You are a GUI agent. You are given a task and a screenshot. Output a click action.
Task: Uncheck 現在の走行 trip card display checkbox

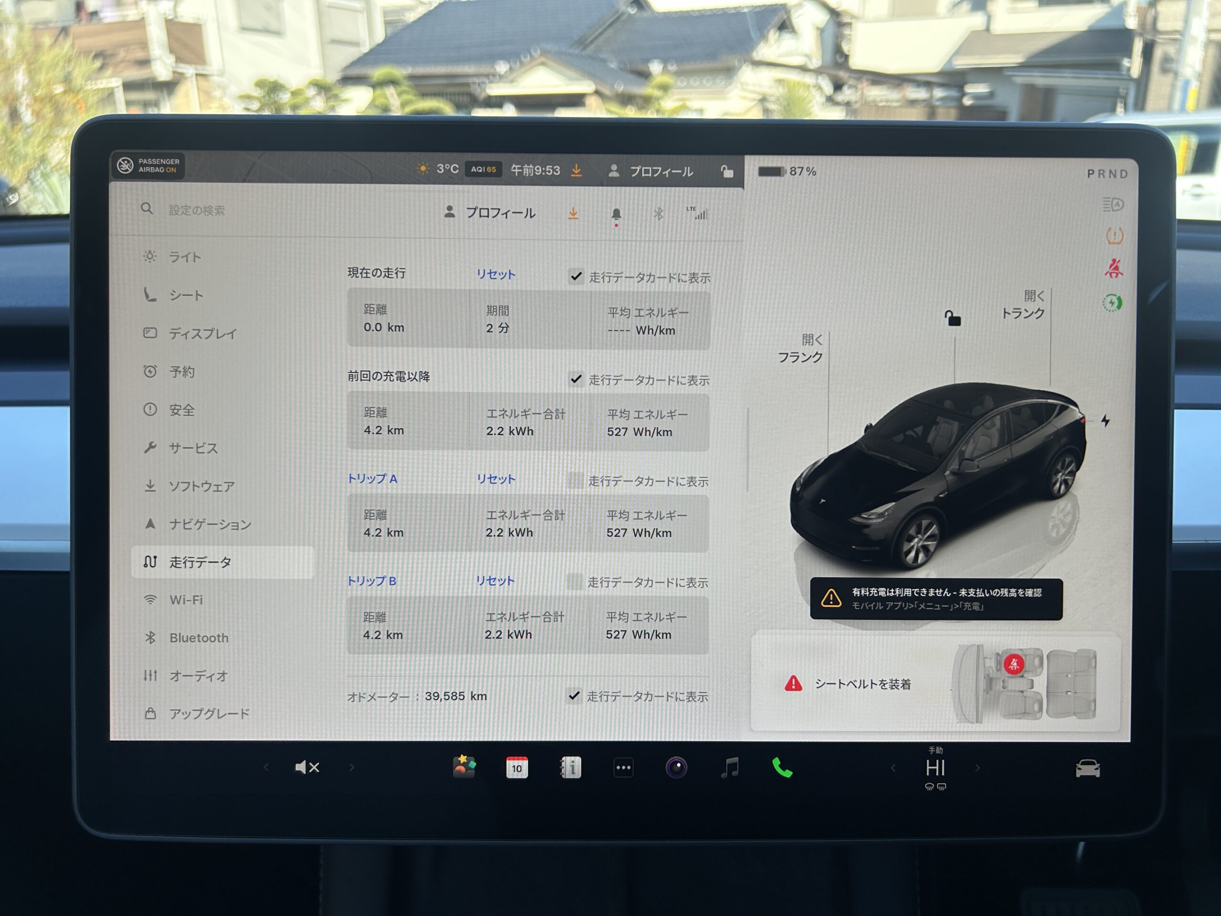coord(576,276)
